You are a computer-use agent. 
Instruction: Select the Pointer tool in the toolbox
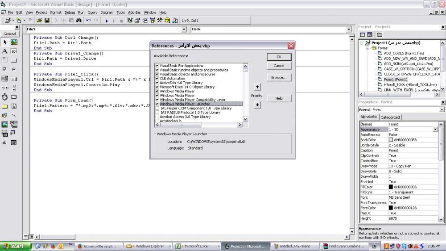(5, 42)
